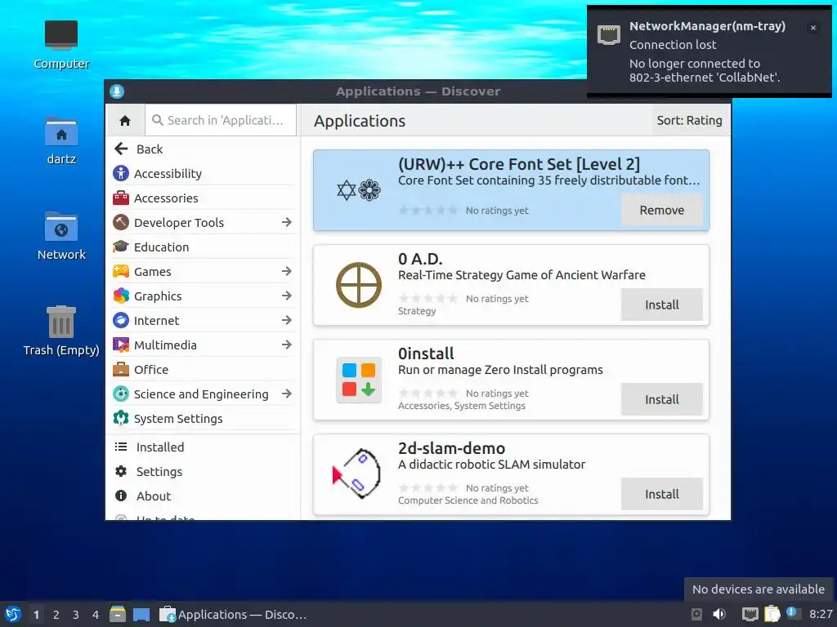Click the 0 A.D. app icon
Viewport: 837px width, 627px height.
[x=359, y=285]
